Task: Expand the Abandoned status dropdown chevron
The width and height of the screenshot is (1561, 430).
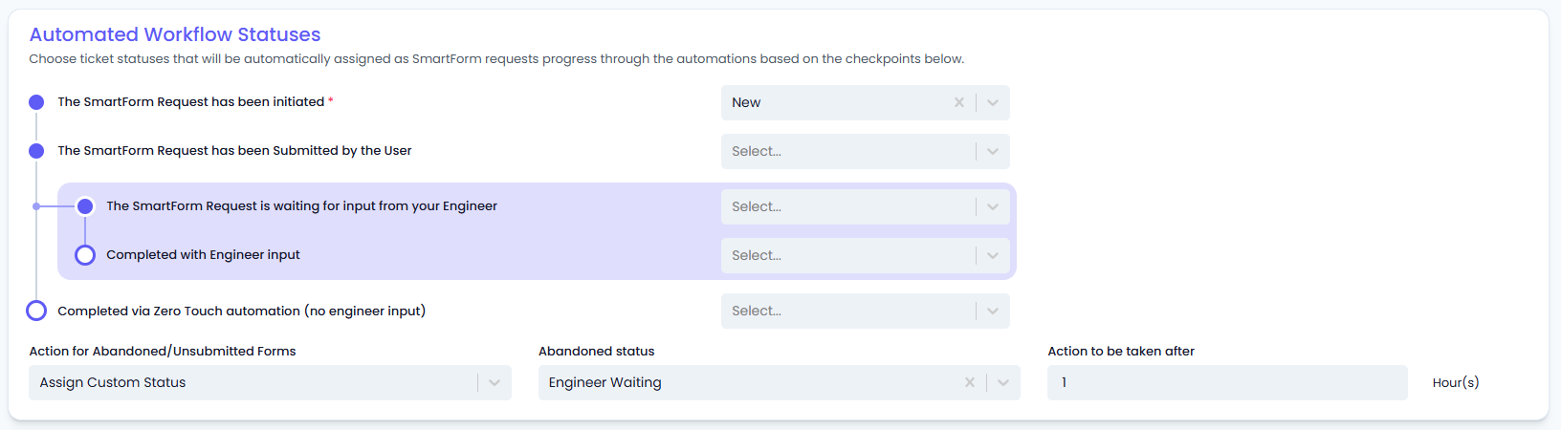Action: coord(1003,382)
